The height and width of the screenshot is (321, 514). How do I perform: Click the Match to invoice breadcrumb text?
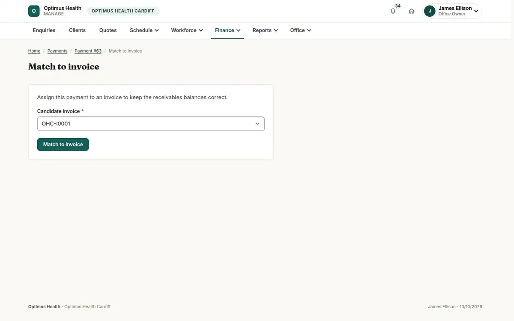(x=126, y=51)
